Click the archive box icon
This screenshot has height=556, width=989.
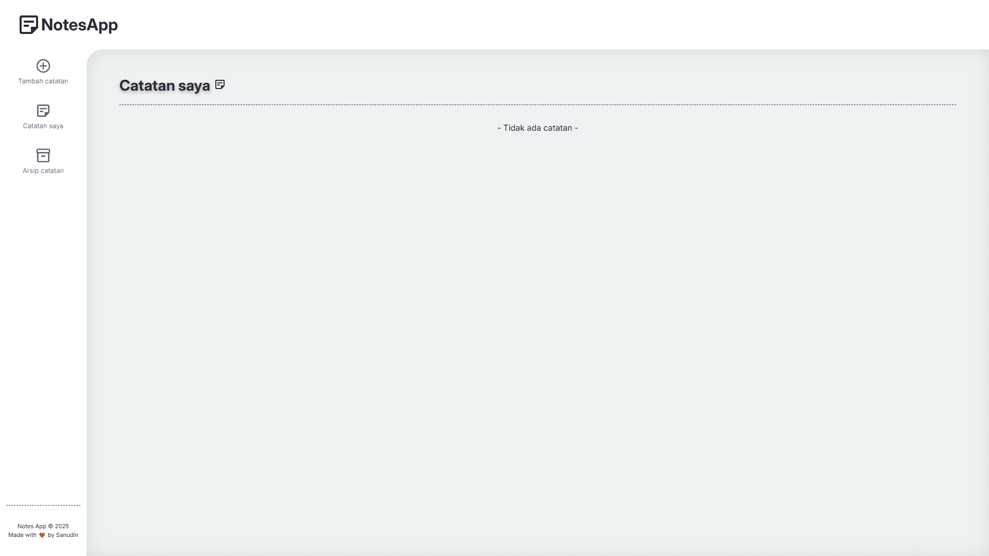click(43, 155)
